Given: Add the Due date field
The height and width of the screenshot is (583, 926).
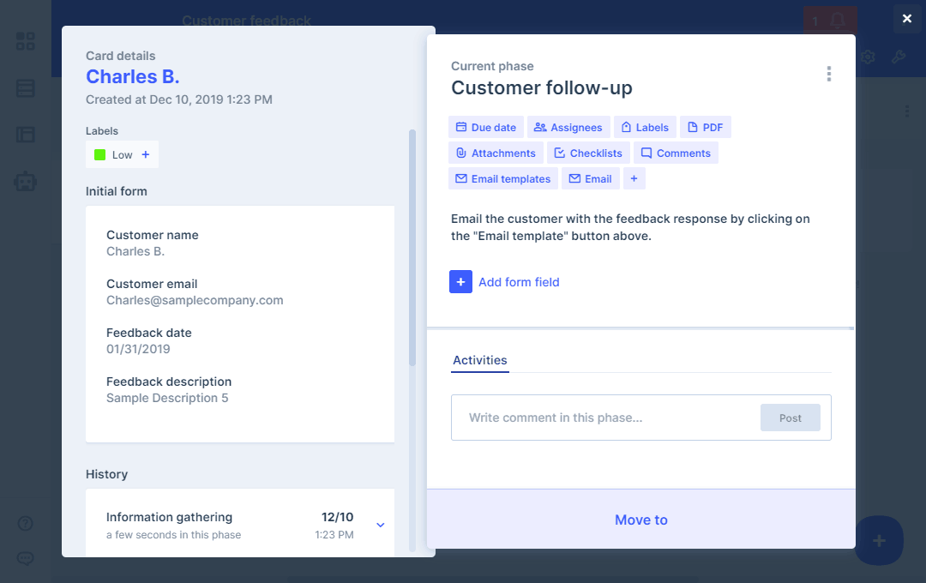Looking at the screenshot, I should [485, 128].
